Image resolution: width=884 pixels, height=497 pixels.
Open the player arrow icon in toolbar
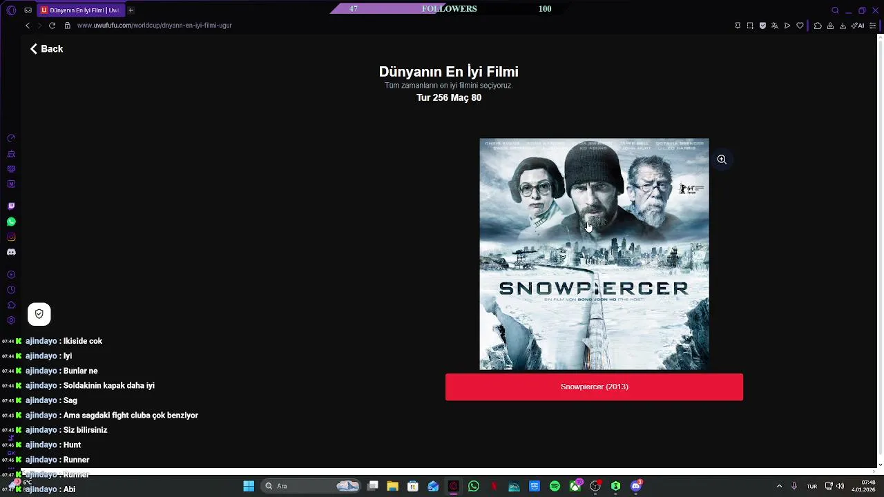point(787,26)
